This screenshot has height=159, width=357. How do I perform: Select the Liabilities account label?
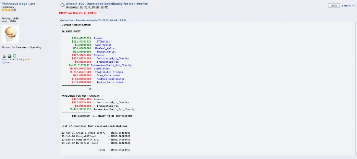point(102,68)
